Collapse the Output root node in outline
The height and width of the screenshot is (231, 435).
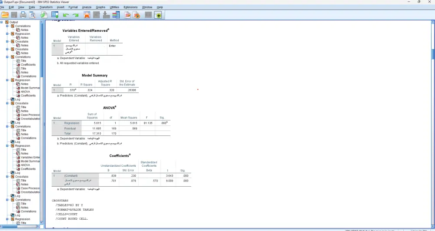2,22
